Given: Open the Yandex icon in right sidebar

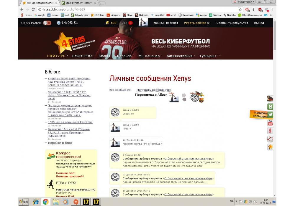Looking at the screenshot, I should click(x=270, y=131).
